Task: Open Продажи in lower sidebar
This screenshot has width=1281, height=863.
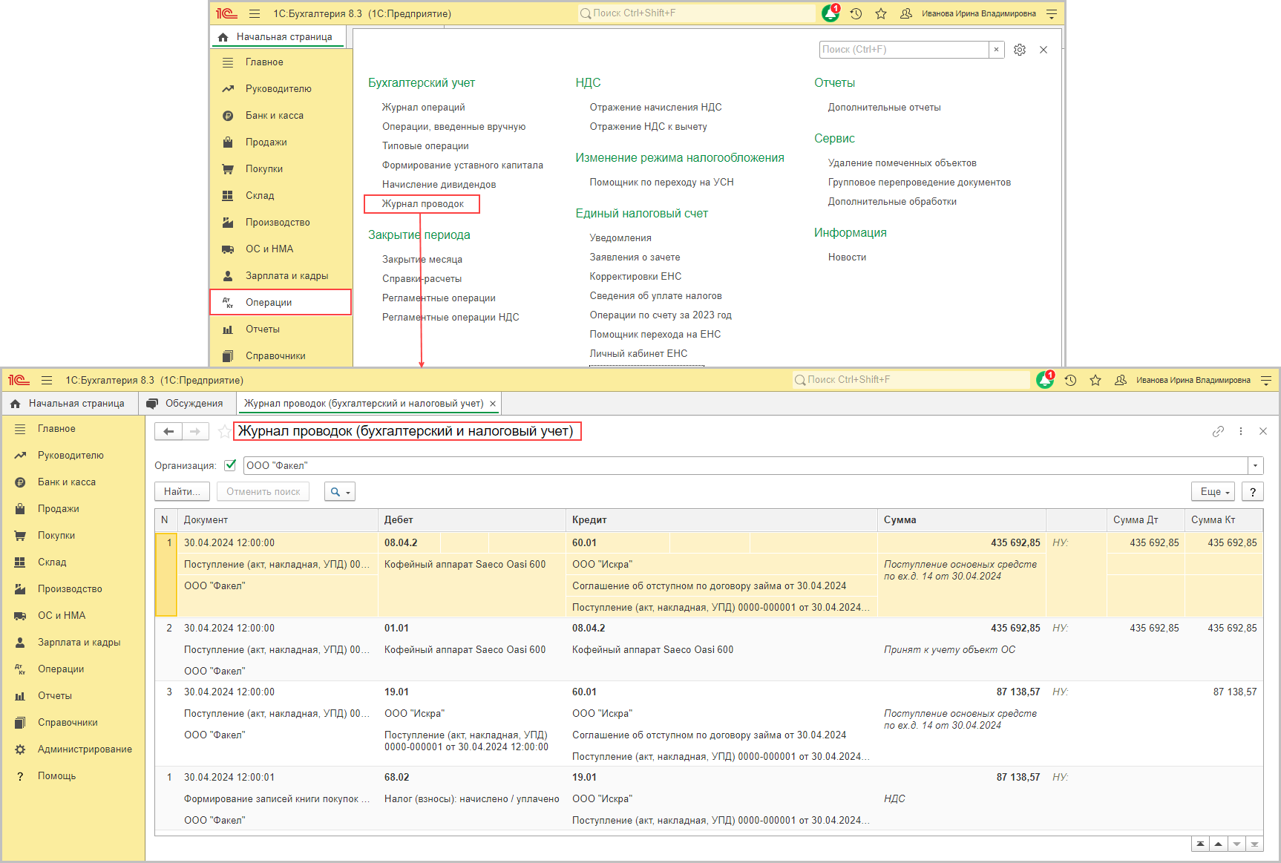Action: pos(73,509)
